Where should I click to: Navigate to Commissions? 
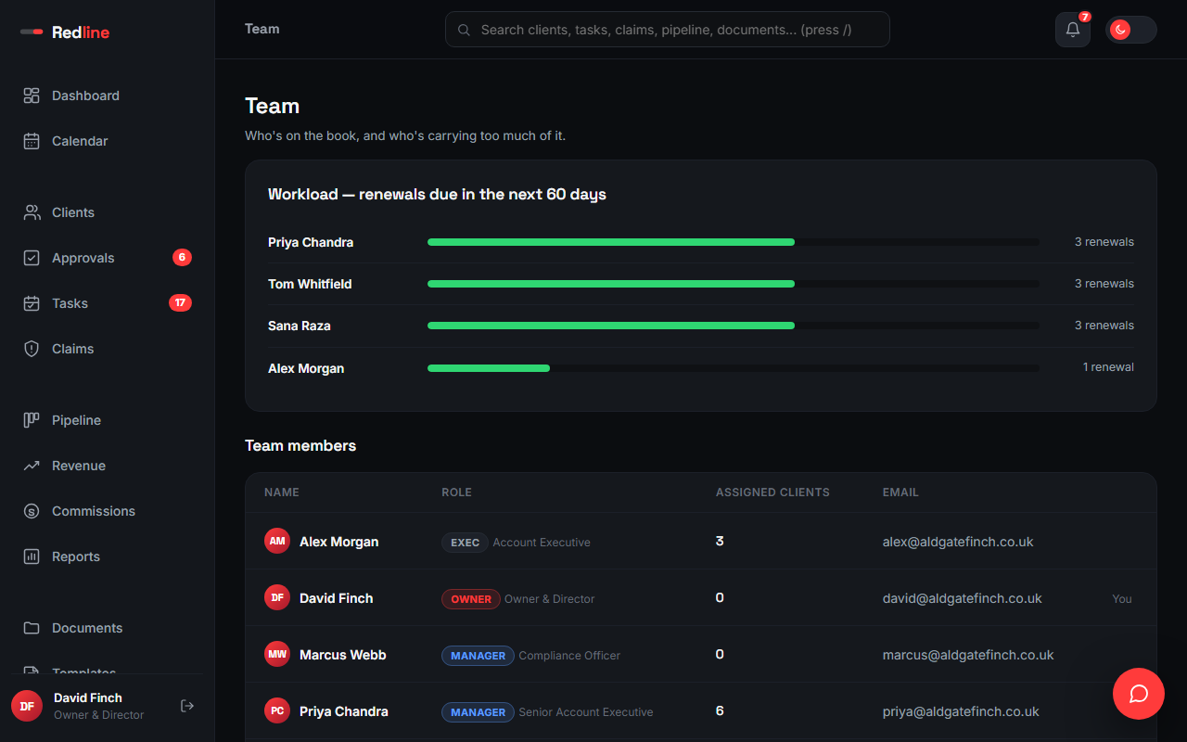108,511
